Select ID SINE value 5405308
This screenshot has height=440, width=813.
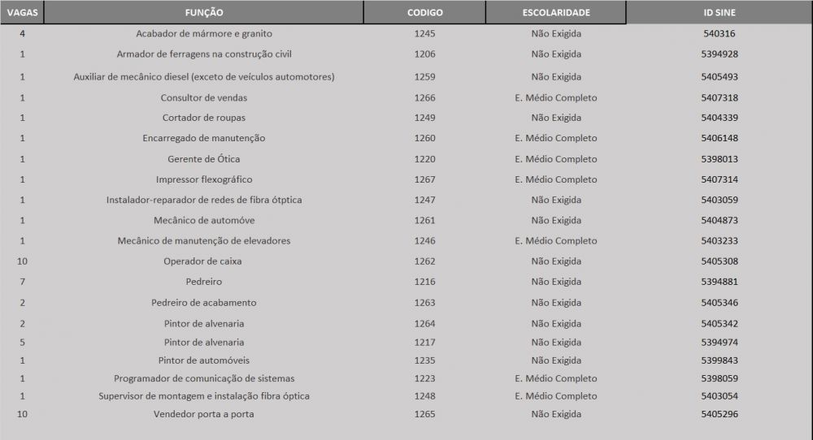(x=719, y=261)
